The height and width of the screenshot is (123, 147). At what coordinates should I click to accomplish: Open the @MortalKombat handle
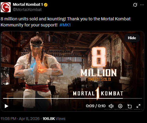click(27, 10)
